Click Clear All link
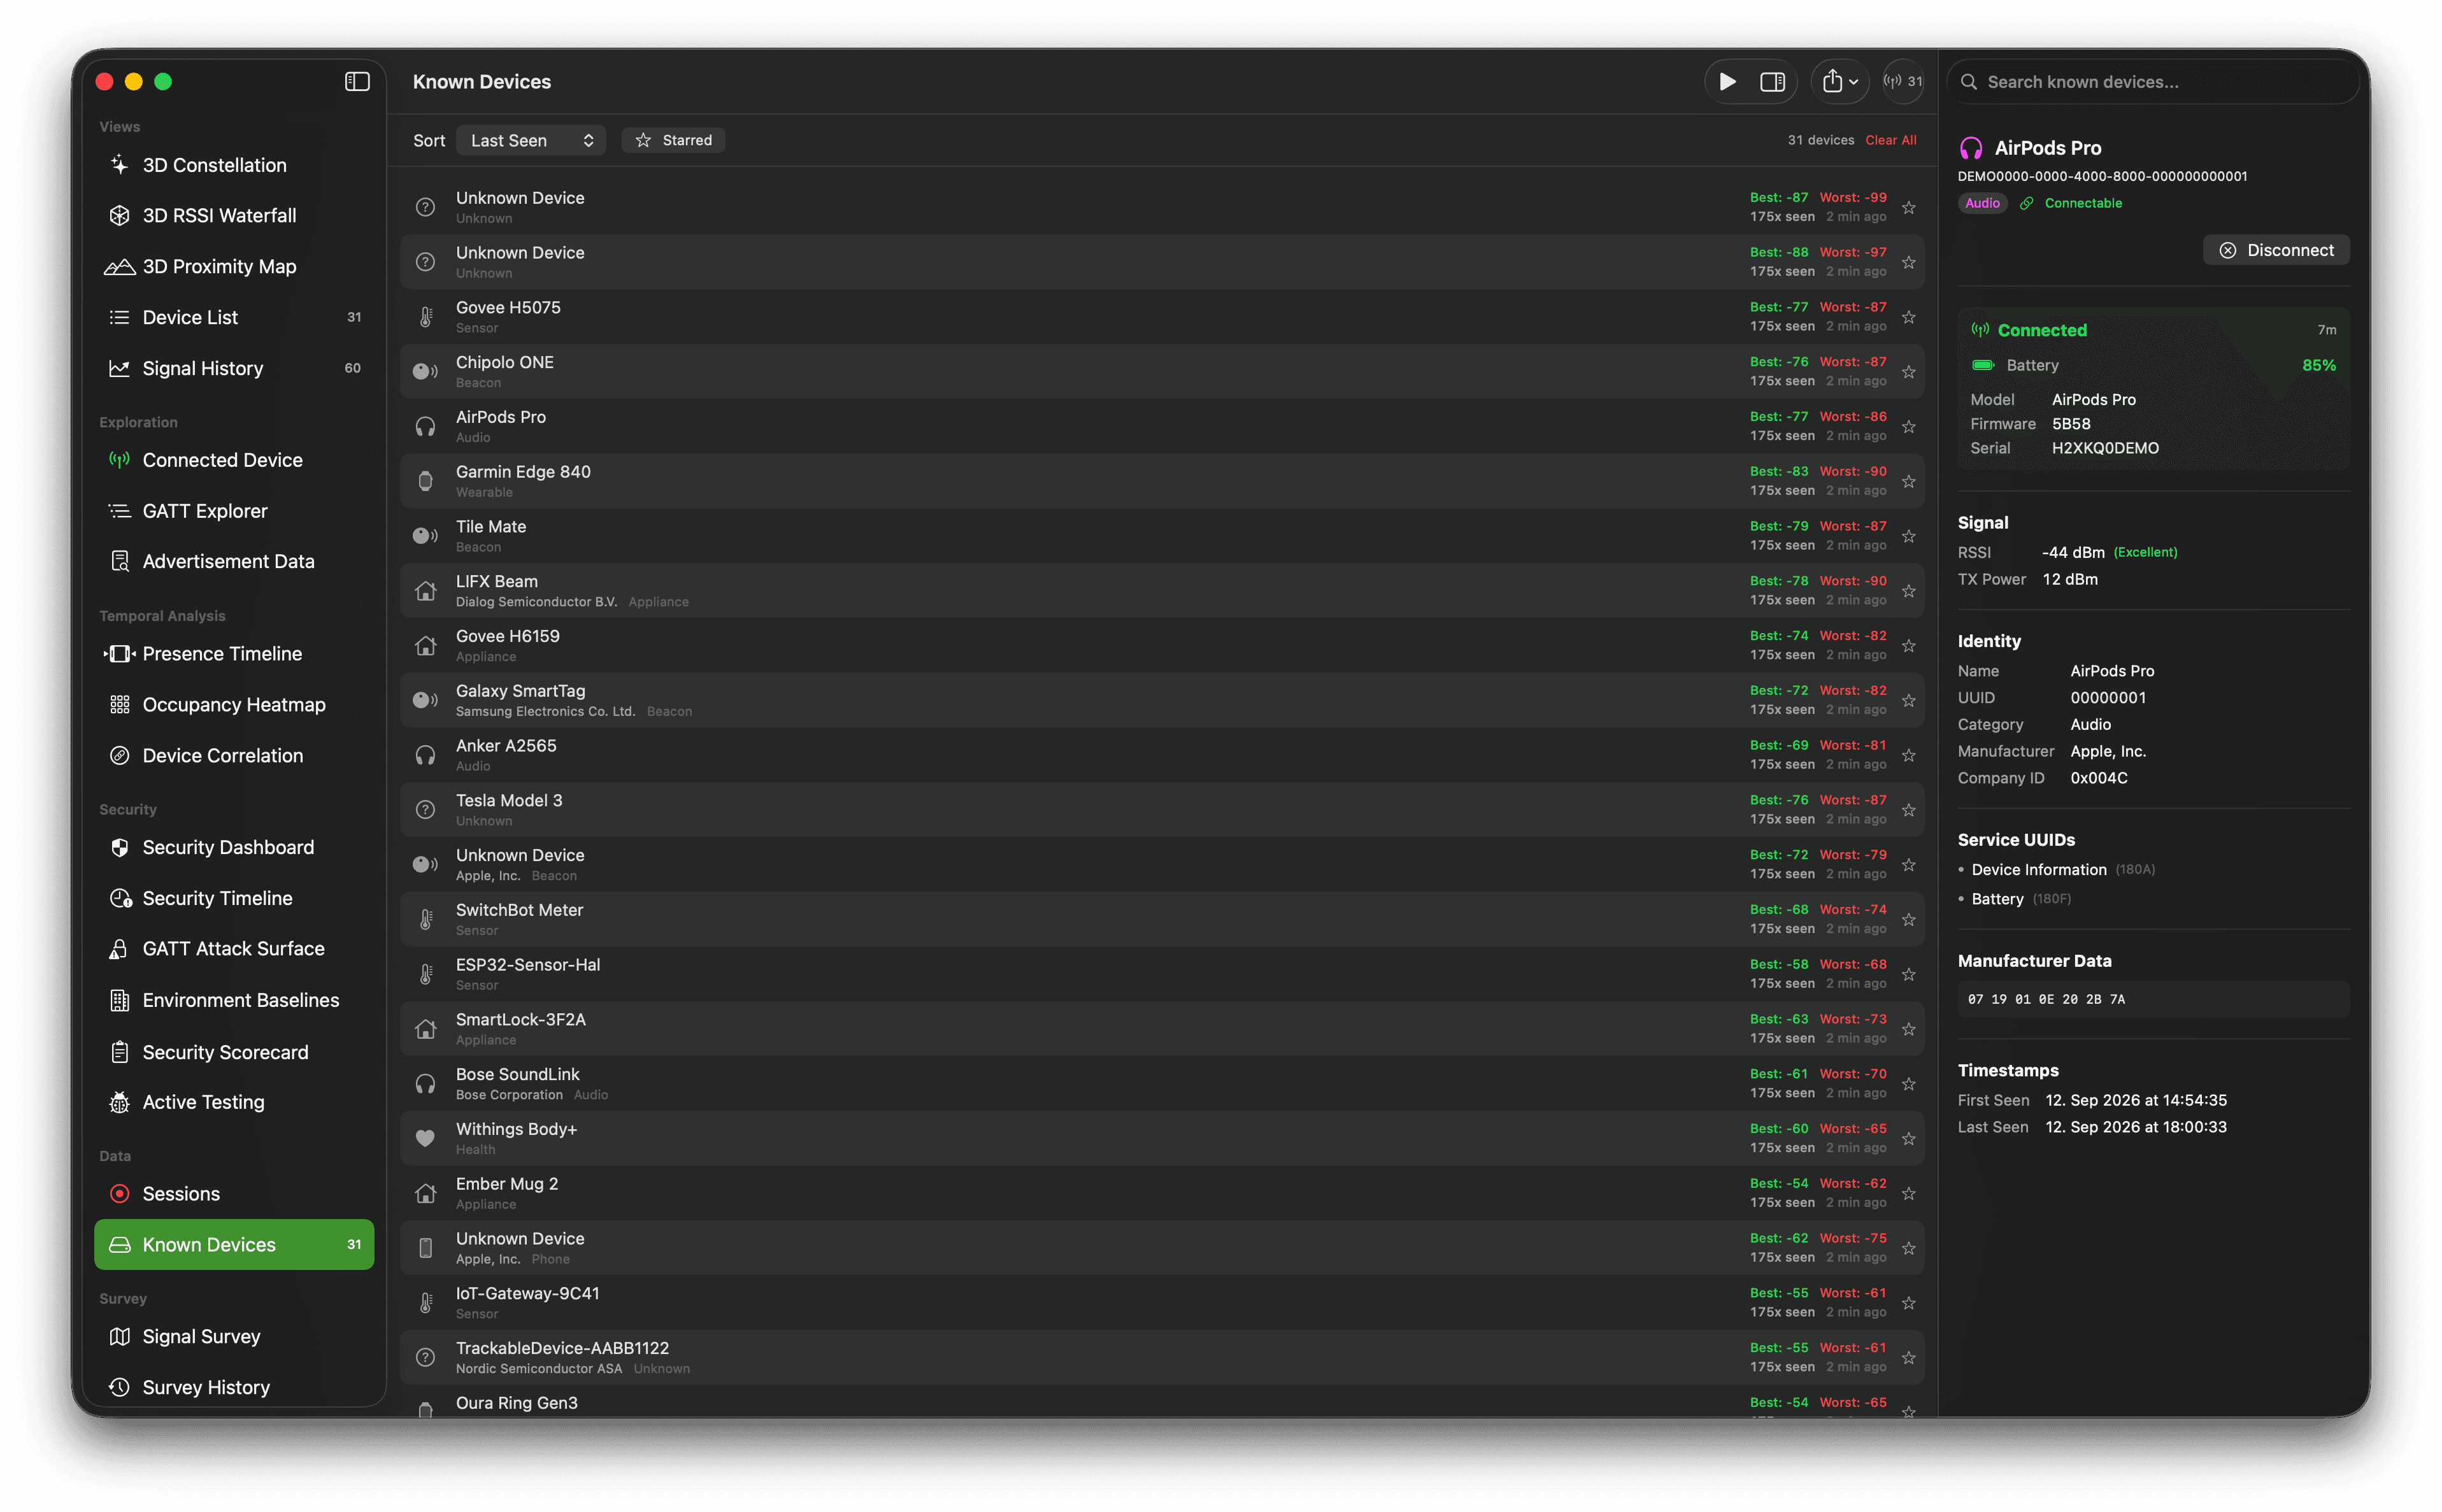This screenshot has width=2442, height=1512. click(1890, 141)
